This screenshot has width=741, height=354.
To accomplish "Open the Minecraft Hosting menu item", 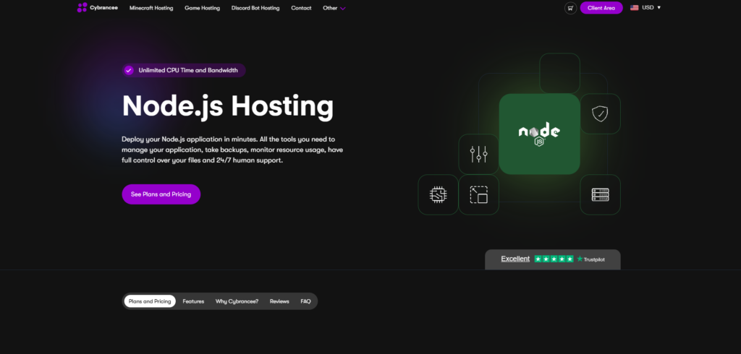I will click(x=151, y=8).
